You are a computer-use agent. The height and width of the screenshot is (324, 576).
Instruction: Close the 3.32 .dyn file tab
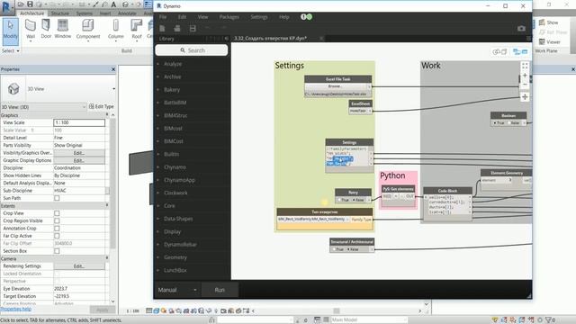click(321, 38)
